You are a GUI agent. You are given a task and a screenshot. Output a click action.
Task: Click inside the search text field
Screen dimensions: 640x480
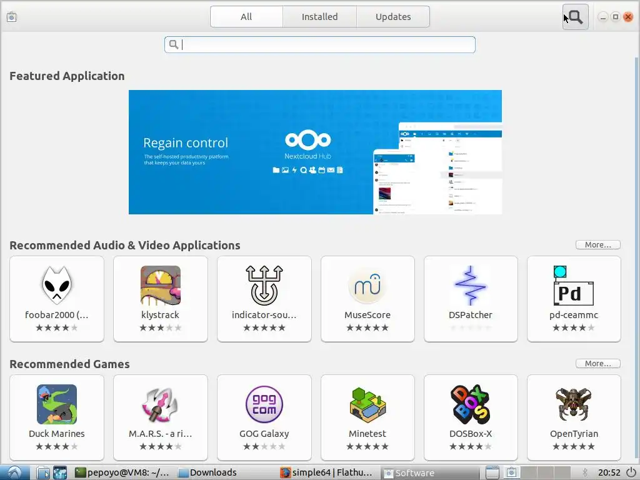tap(319, 44)
